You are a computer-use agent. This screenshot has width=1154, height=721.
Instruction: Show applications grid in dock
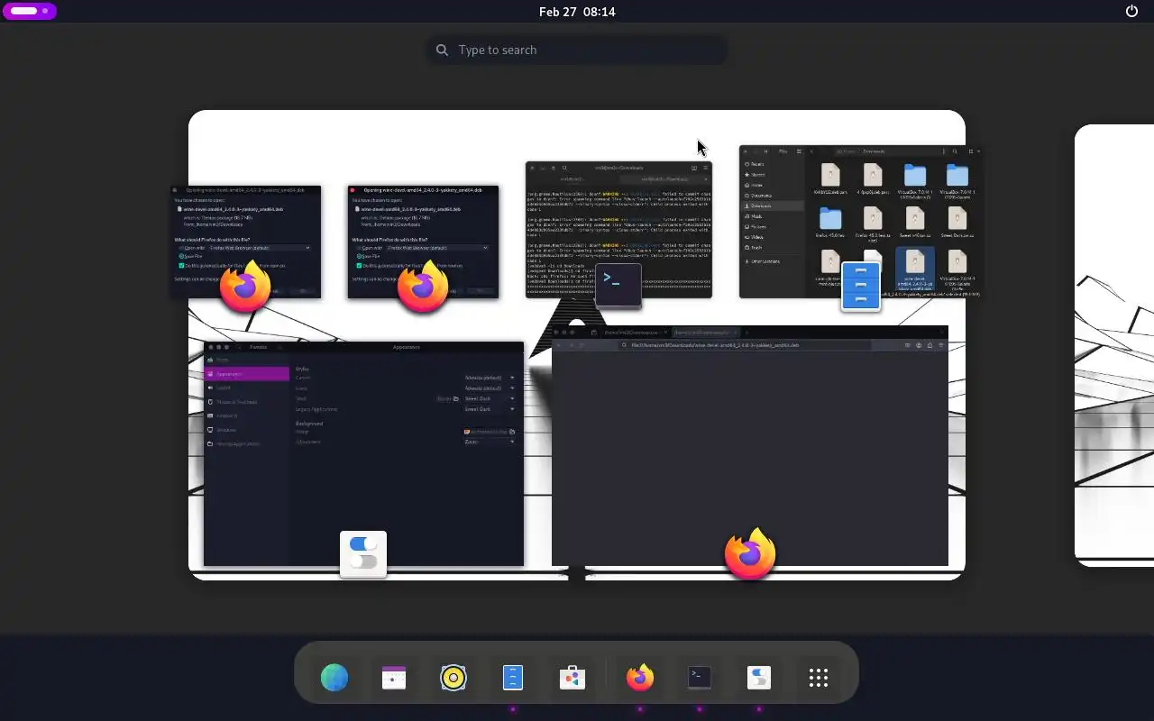tap(819, 677)
